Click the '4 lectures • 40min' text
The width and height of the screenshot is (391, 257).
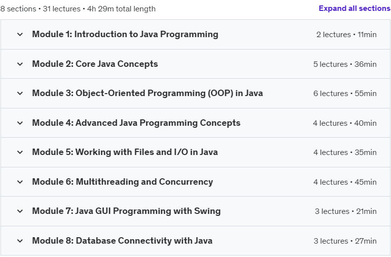(344, 123)
